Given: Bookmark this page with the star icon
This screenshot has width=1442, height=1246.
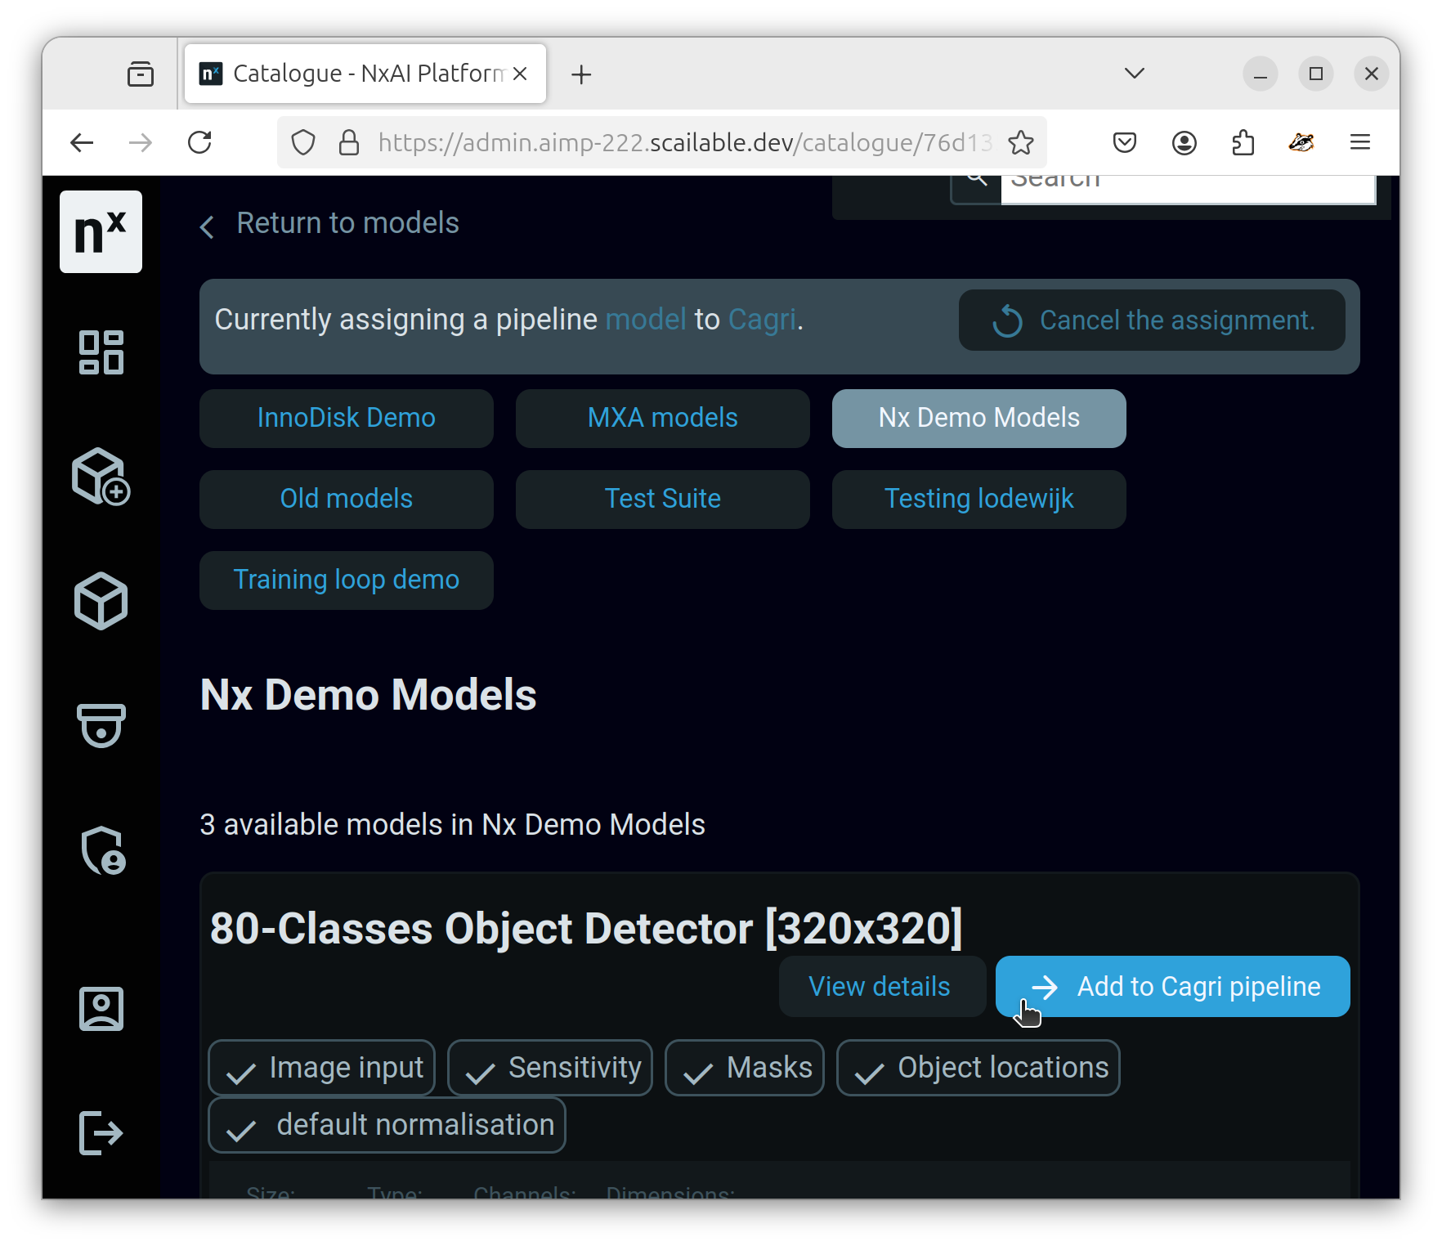Looking at the screenshot, I should (1020, 143).
